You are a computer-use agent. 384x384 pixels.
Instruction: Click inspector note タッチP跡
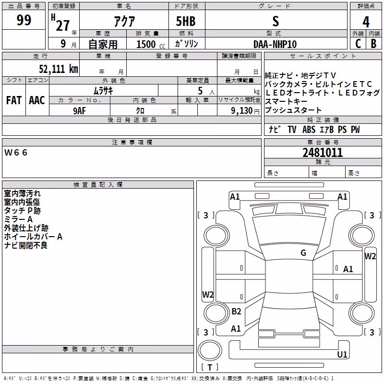point(22,210)
